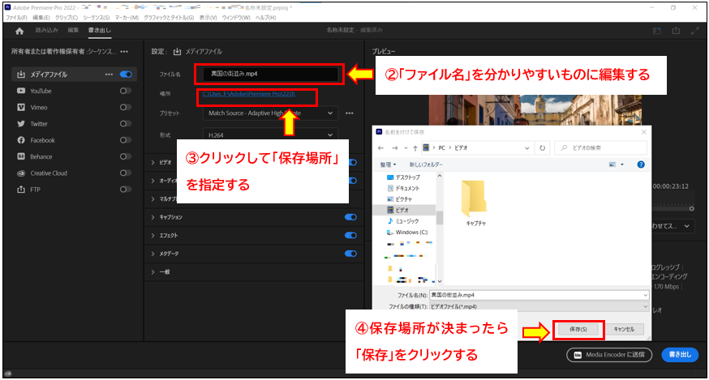
Task: Click the ファイル名 input field
Action: [x=270, y=74]
